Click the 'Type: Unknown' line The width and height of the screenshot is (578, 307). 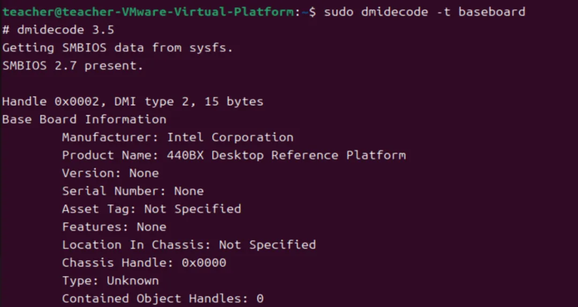tap(110, 281)
